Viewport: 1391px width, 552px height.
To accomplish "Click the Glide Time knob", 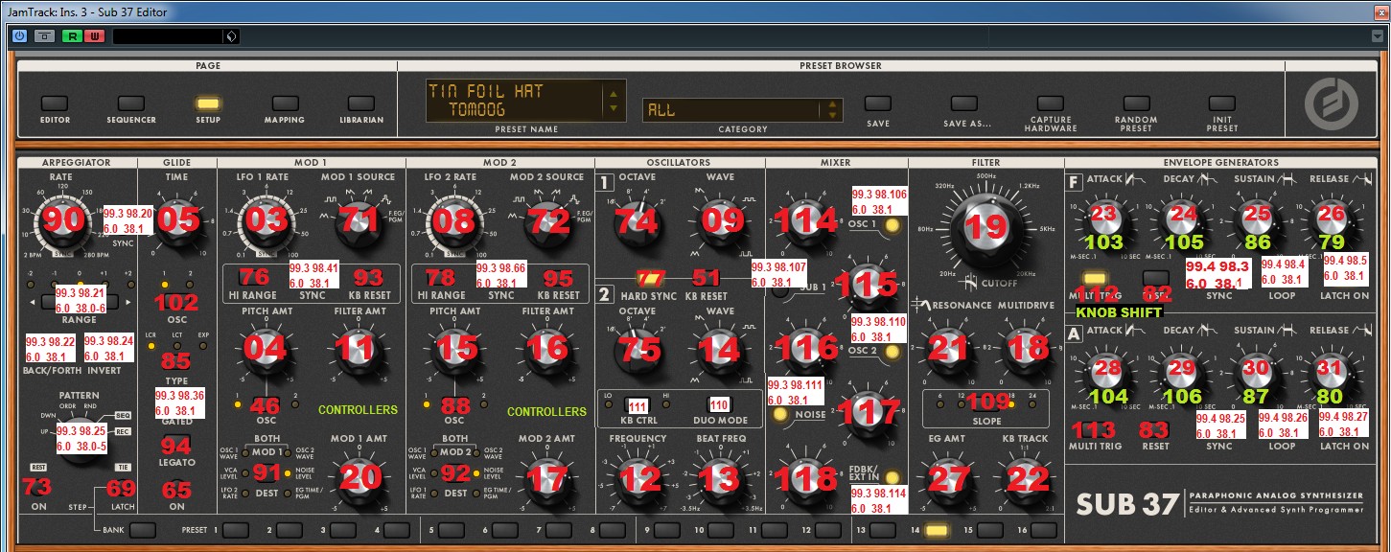I will (179, 221).
